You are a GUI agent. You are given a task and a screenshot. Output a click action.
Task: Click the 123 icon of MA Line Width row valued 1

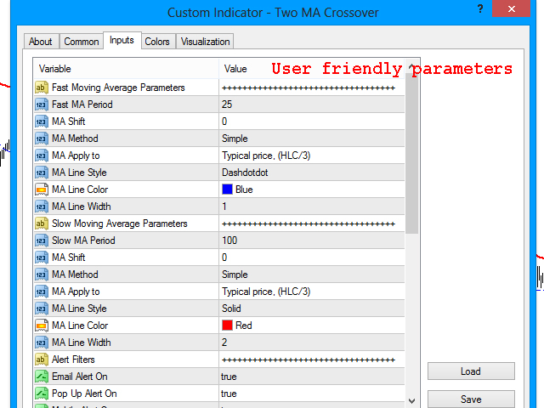42,207
